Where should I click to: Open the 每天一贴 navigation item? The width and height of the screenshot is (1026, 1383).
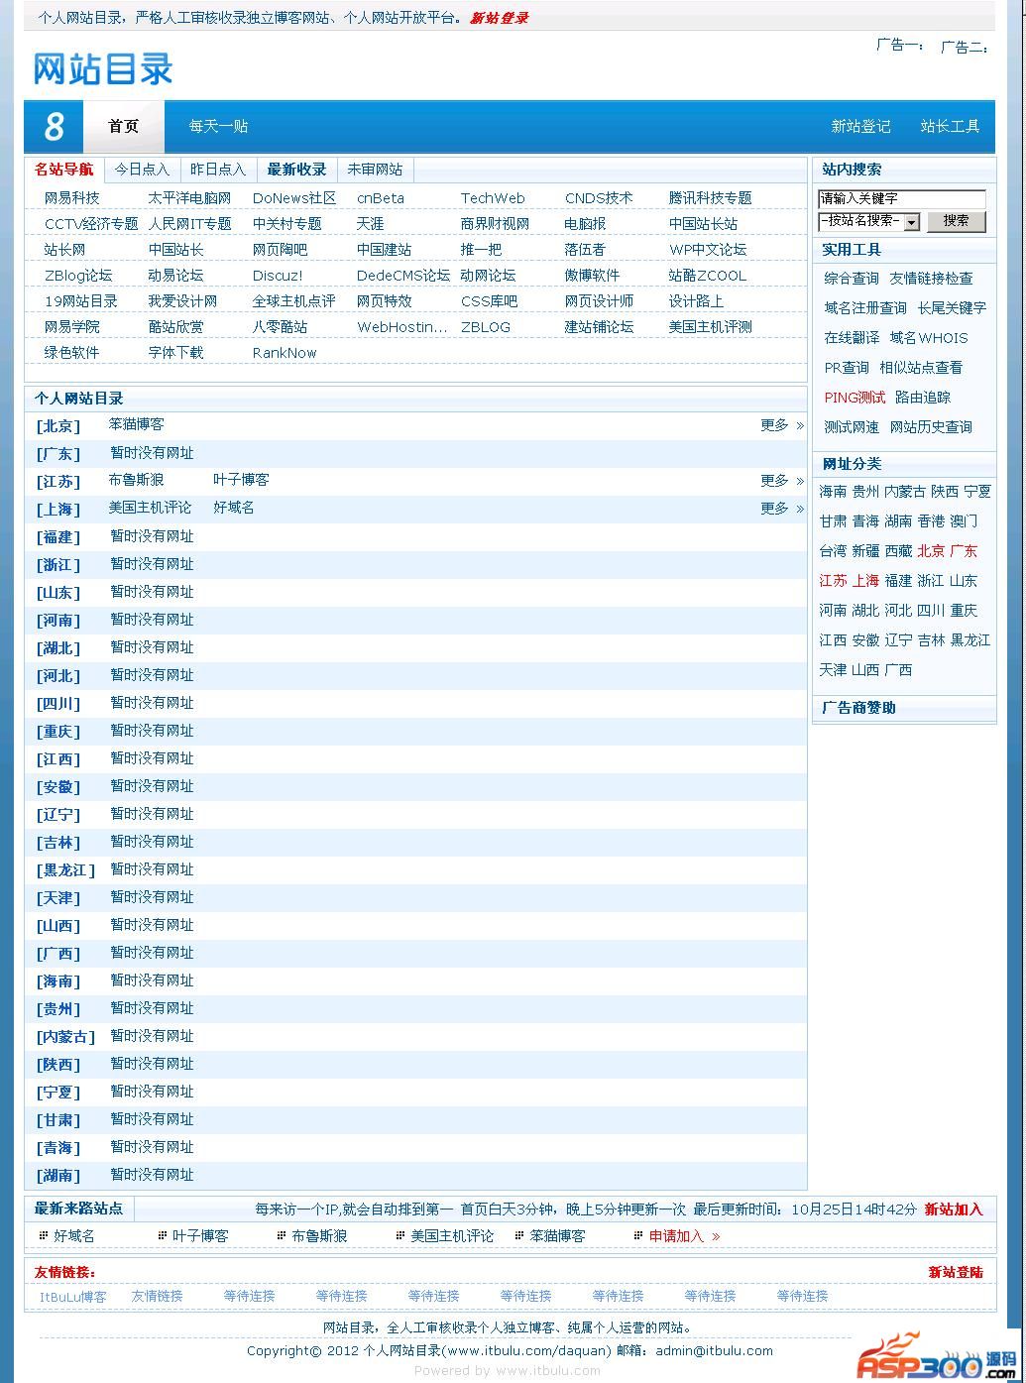click(x=218, y=127)
